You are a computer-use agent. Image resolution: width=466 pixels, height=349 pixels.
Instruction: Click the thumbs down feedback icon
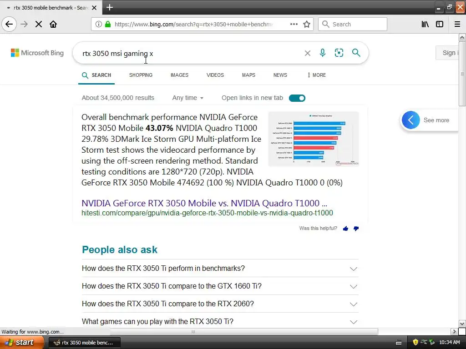pos(356,229)
